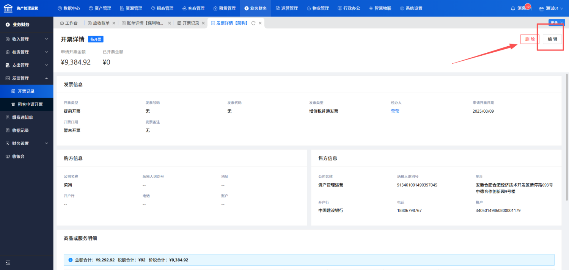The image size is (569, 270).
Task: Click the 编辑 button
Action: click(552, 39)
